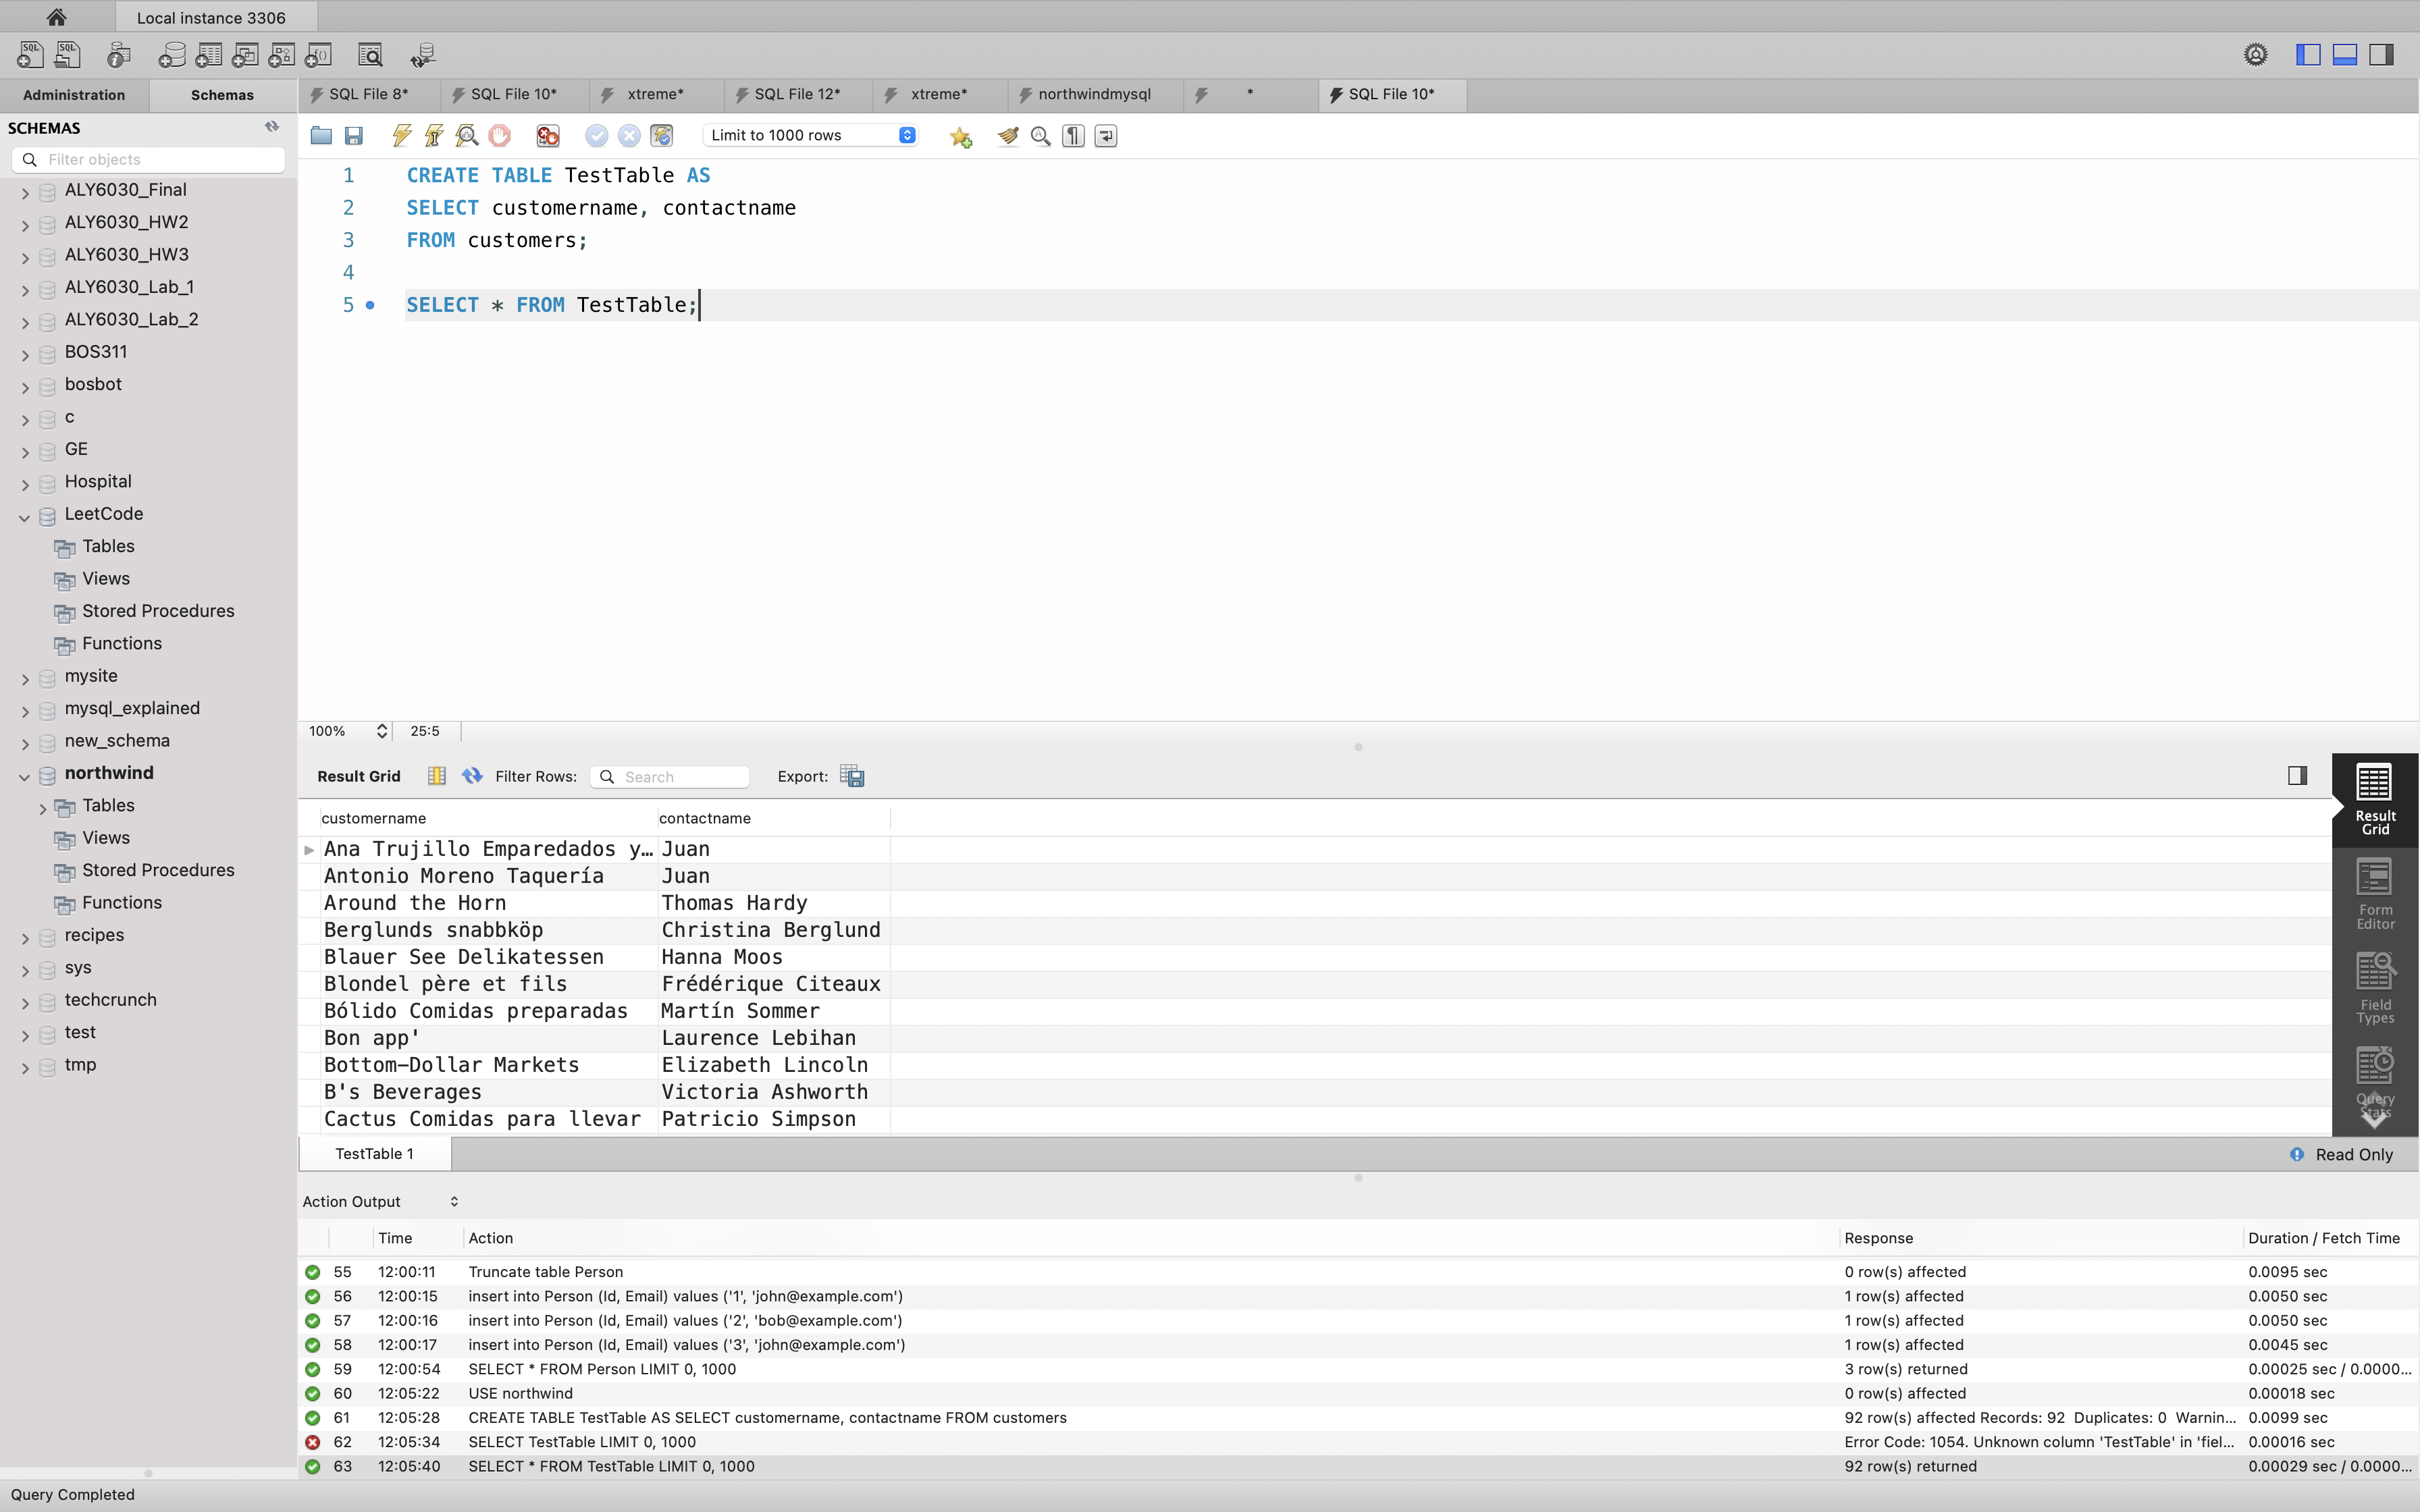Viewport: 2420px width, 1512px height.
Task: Click the Explain query magnifier-lightning icon
Action: [x=466, y=135]
